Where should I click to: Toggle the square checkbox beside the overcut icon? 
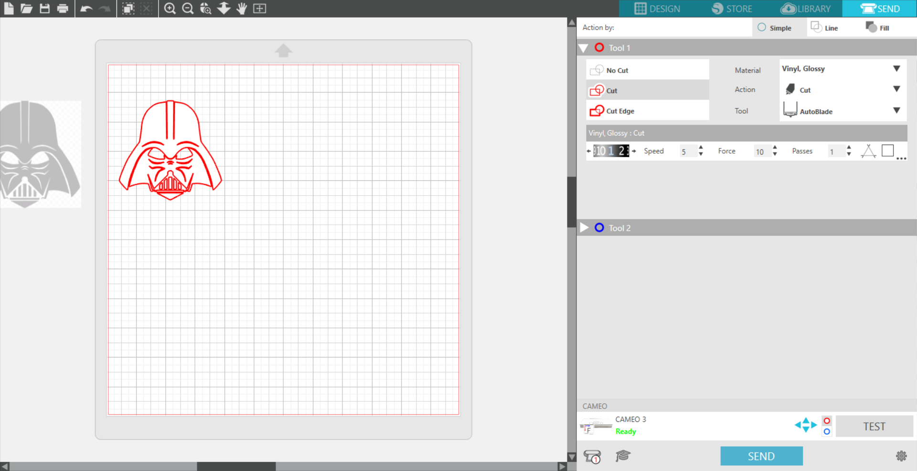[x=888, y=150]
